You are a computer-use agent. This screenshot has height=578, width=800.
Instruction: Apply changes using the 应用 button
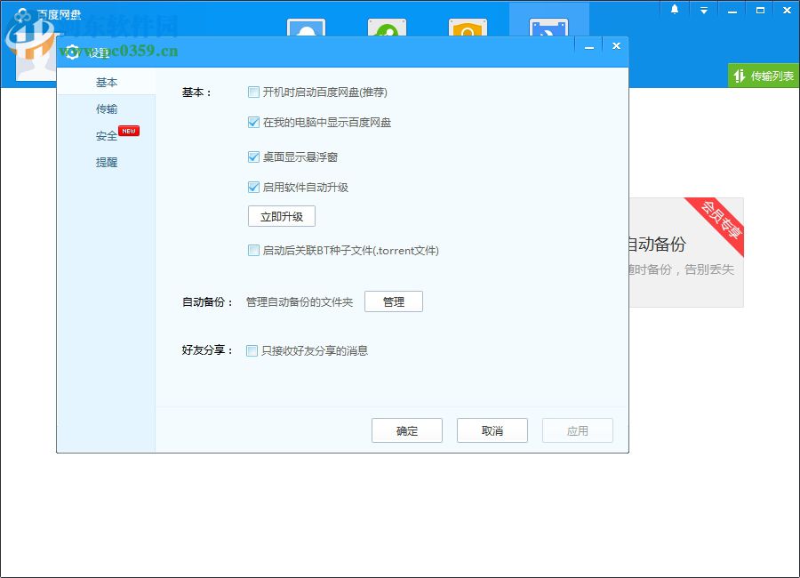(x=577, y=429)
